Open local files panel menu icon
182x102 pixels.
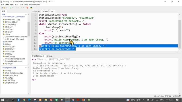click(x=26, y=14)
